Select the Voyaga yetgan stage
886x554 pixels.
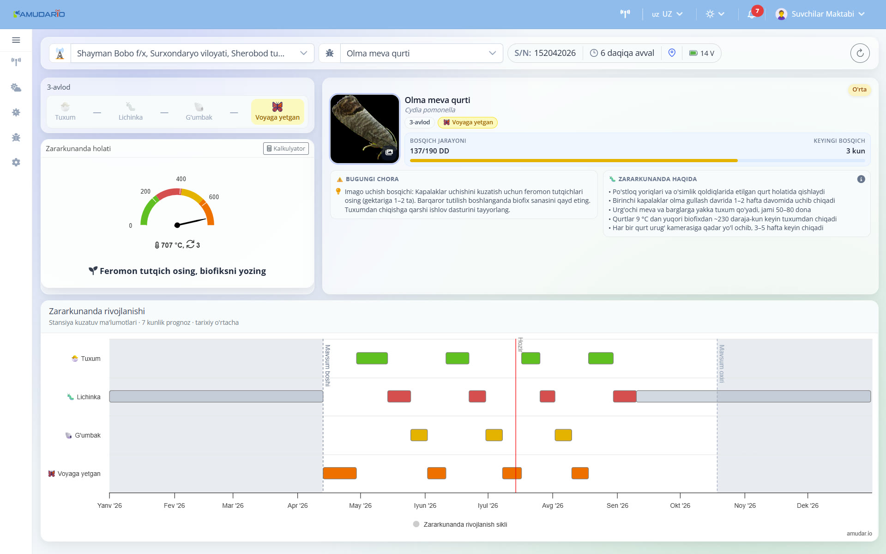pyautogui.click(x=277, y=111)
